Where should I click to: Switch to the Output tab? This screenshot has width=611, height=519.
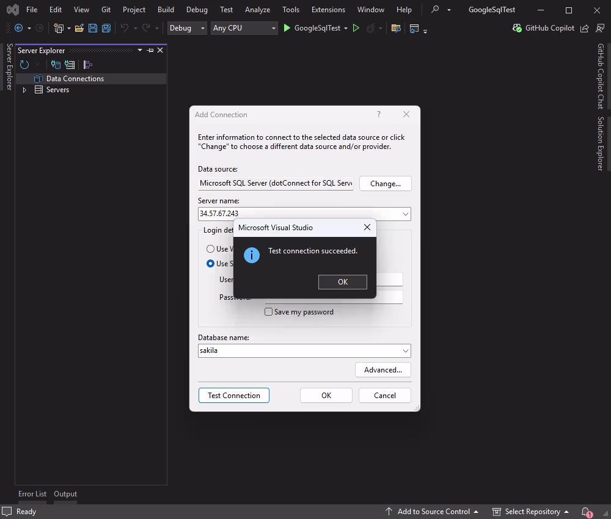65,493
